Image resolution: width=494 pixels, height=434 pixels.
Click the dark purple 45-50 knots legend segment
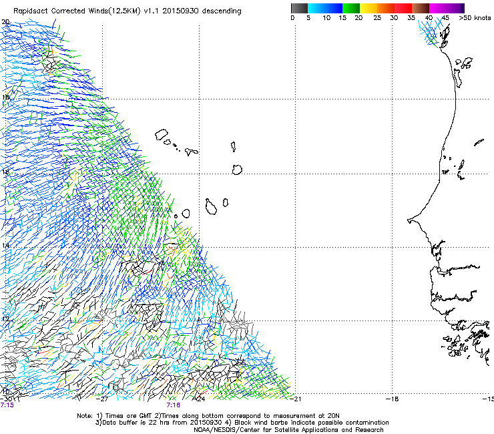[455, 8]
